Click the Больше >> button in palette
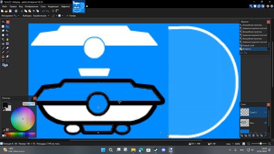The height and width of the screenshot is (154, 274). pos(29,104)
